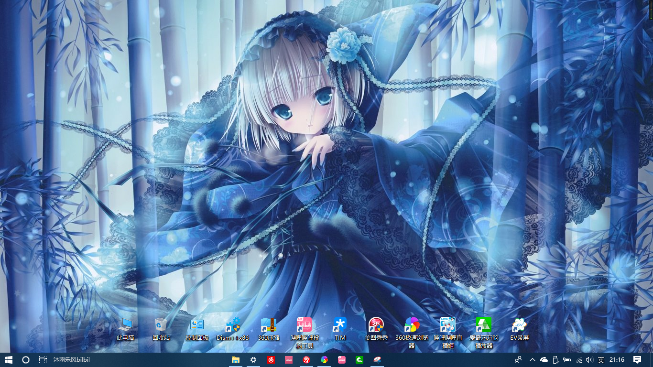Open the 360 browser colorful taskbar icon

(324, 360)
